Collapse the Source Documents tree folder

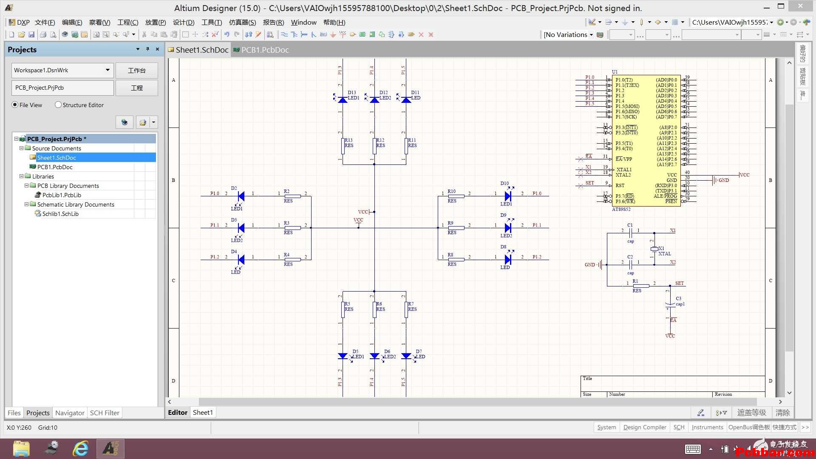point(21,148)
